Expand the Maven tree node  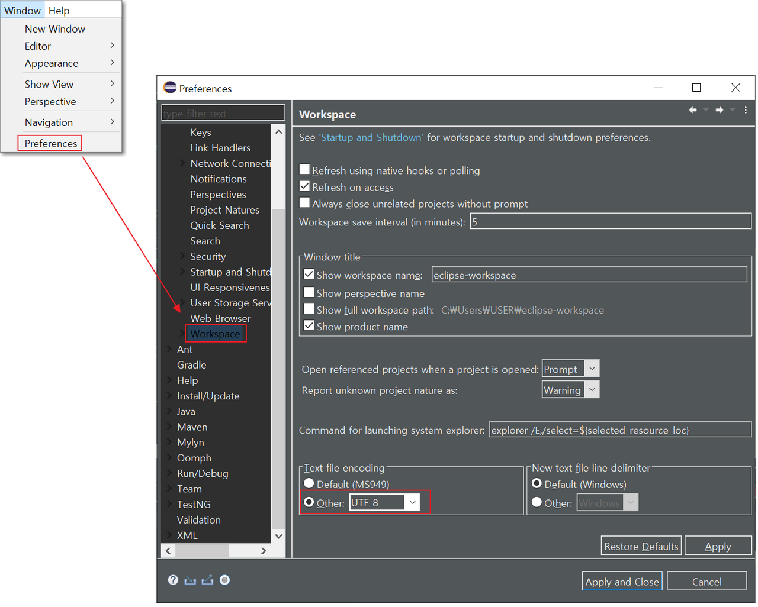[169, 427]
